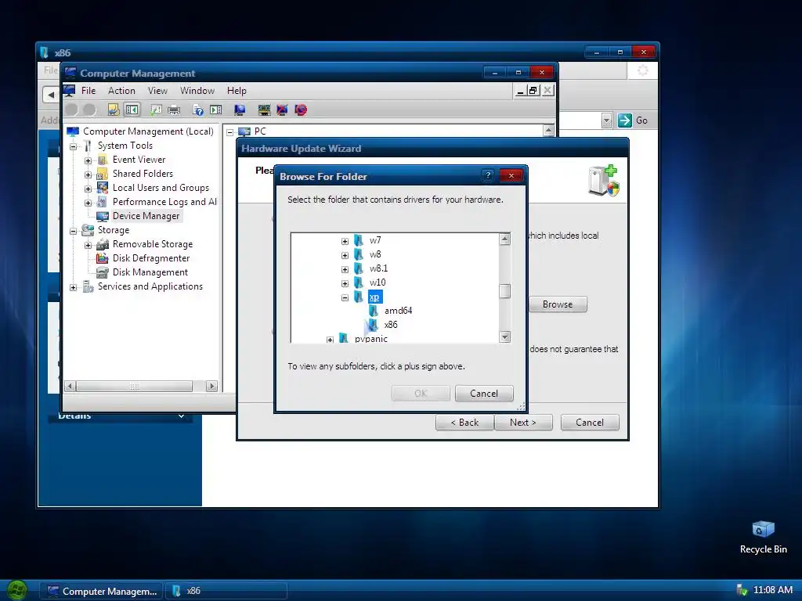Click the disabled Forward toolbar arrow in Computer Management
This screenshot has height=601, width=802.
(x=89, y=110)
